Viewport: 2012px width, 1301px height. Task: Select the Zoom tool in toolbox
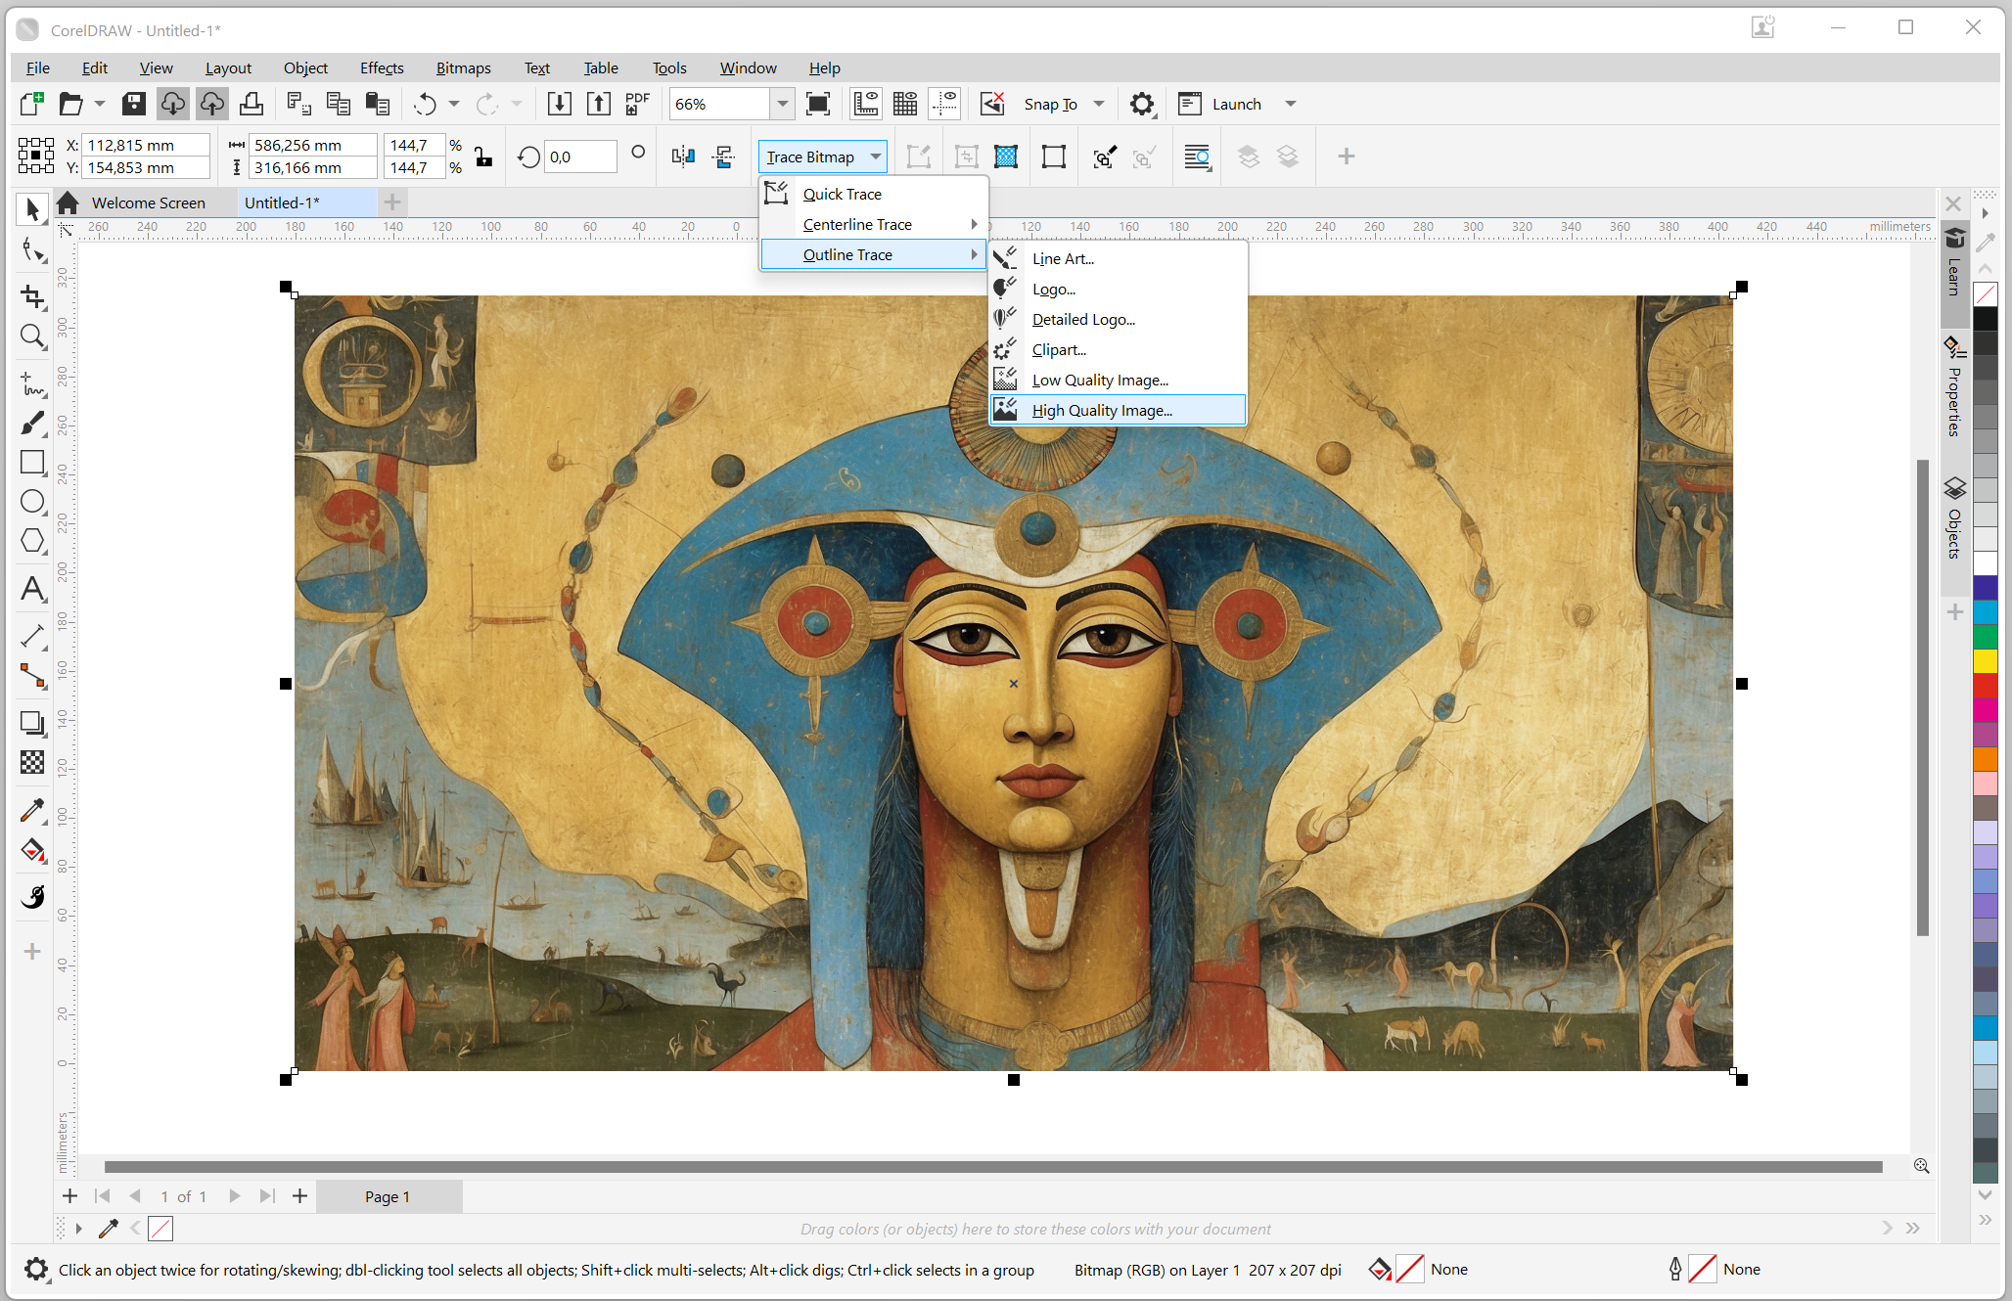(32, 336)
